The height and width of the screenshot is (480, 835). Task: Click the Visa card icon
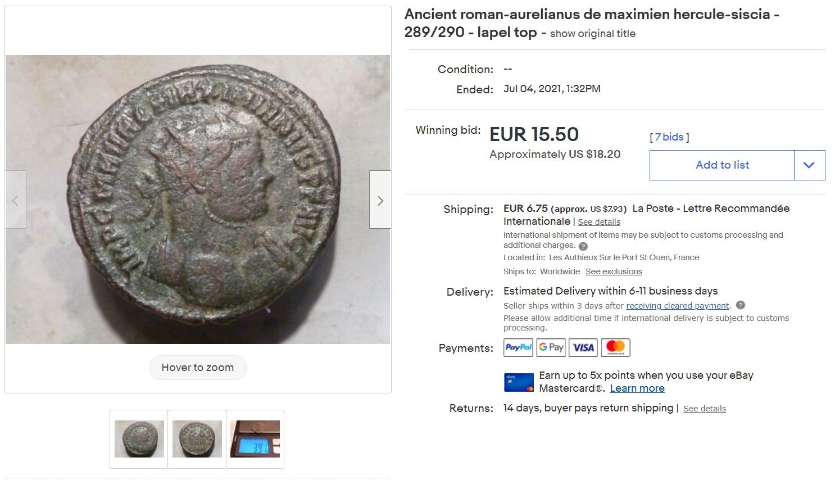[x=583, y=347]
